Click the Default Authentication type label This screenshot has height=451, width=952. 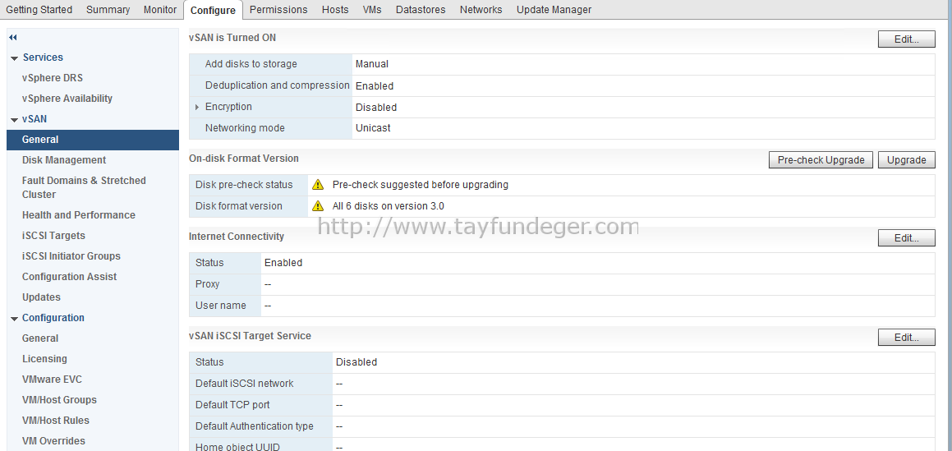point(255,426)
